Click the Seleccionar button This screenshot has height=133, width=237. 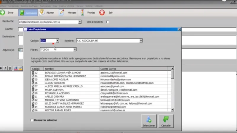pyautogui.click(x=149, y=121)
